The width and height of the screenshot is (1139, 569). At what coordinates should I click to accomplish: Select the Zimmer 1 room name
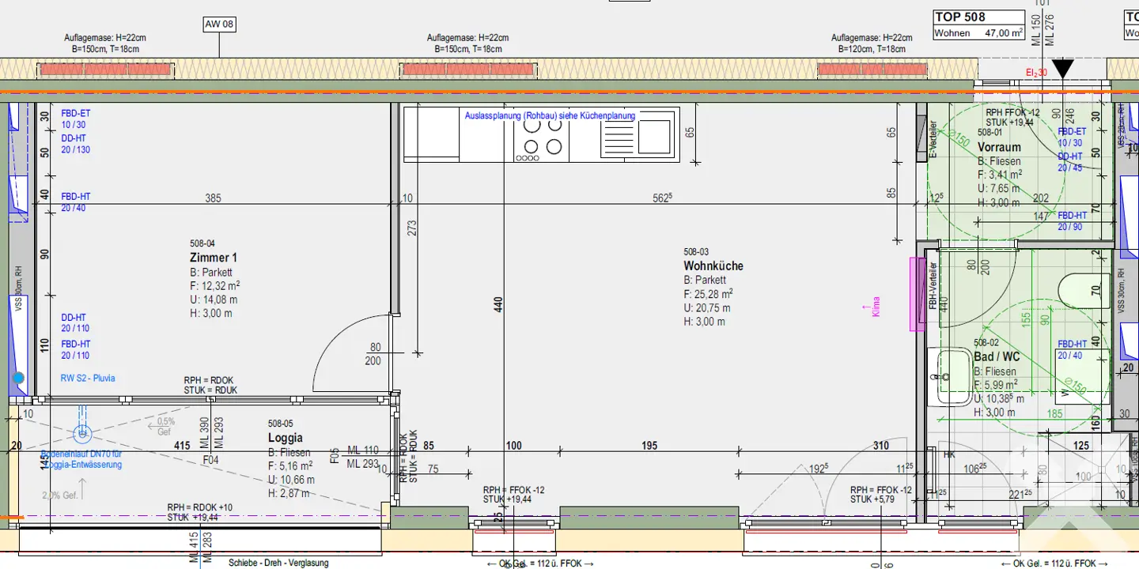(214, 258)
